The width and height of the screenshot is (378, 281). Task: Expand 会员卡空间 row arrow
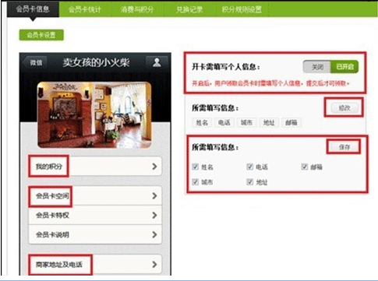click(x=154, y=195)
